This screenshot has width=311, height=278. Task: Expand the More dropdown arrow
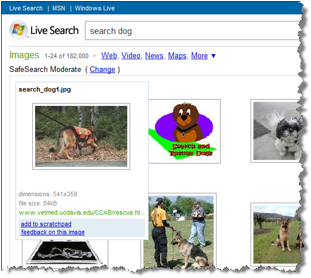pos(214,56)
